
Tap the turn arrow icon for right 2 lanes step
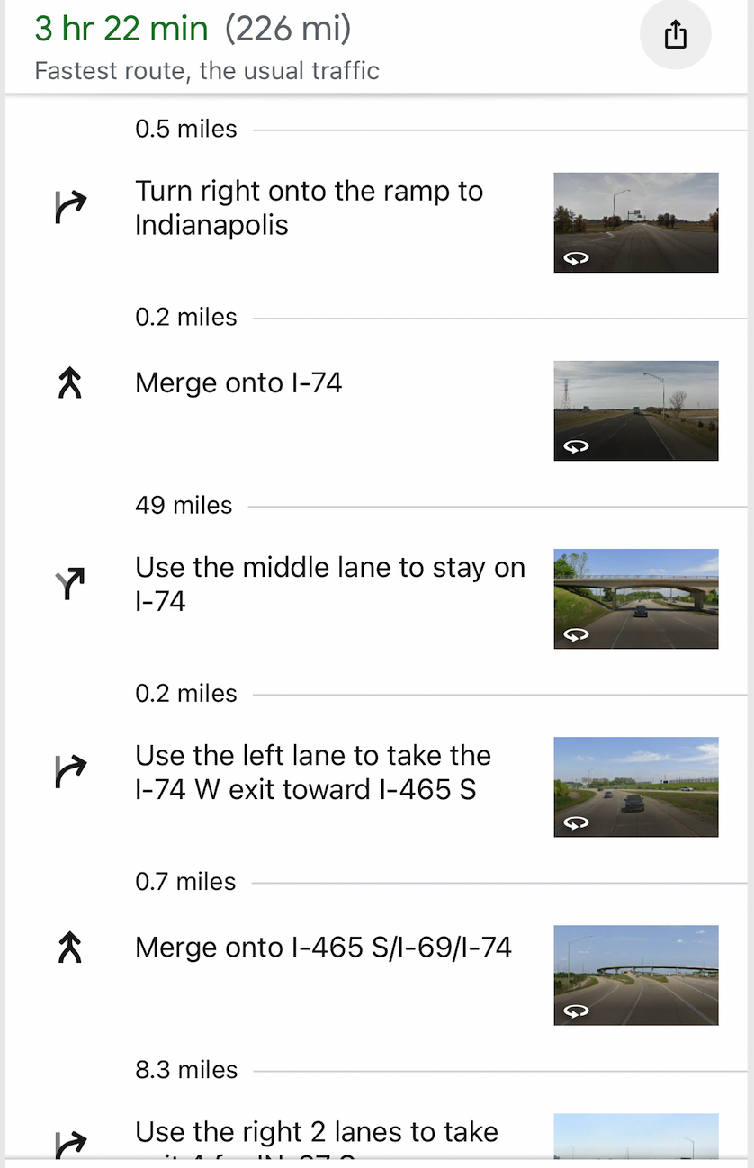click(70, 1143)
